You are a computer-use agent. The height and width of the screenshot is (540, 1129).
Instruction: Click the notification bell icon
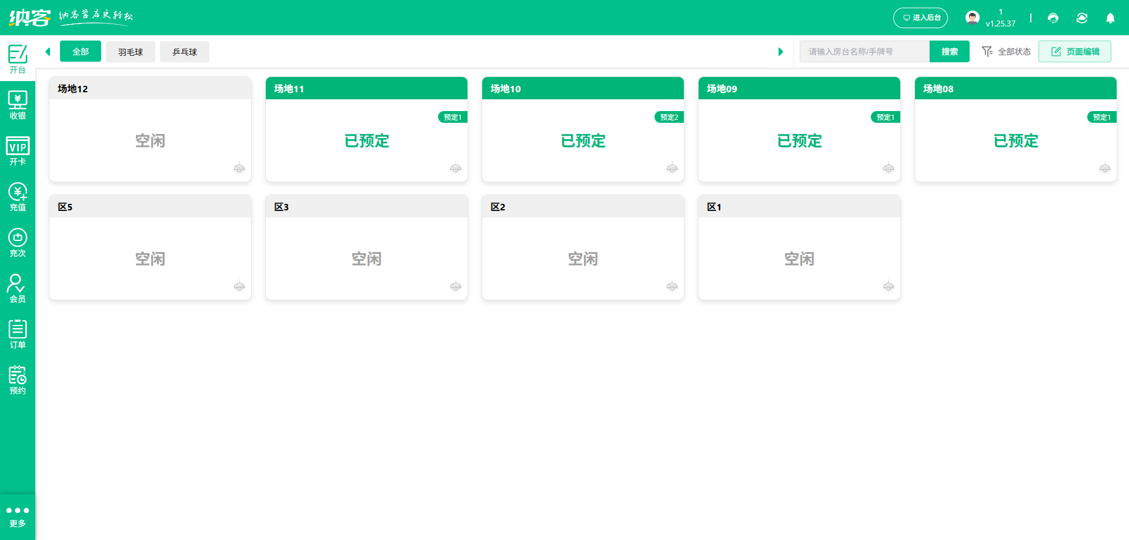click(1110, 18)
